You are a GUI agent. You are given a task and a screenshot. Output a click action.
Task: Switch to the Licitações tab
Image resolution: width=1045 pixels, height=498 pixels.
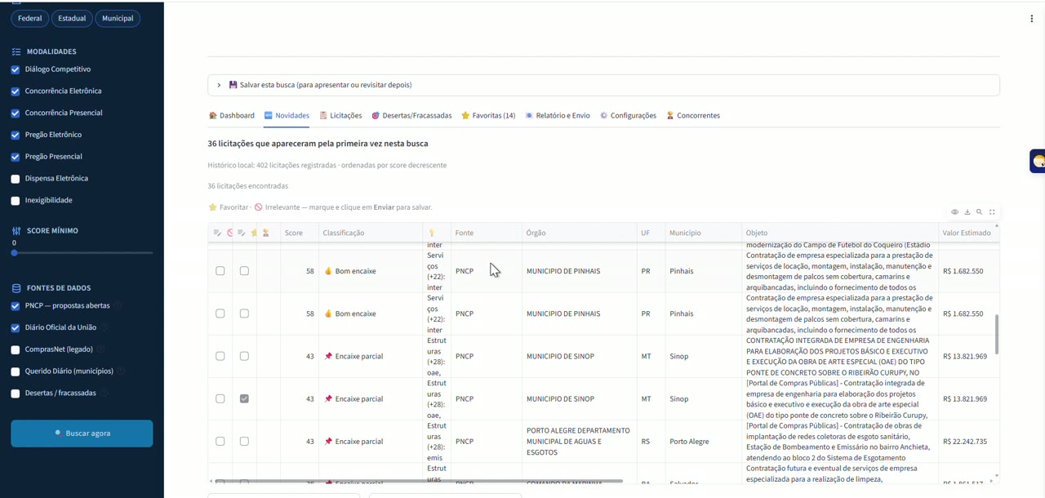(x=340, y=116)
